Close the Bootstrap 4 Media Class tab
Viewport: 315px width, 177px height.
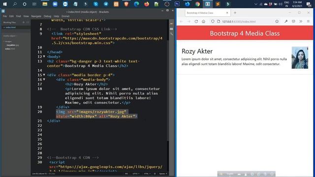[227, 13]
